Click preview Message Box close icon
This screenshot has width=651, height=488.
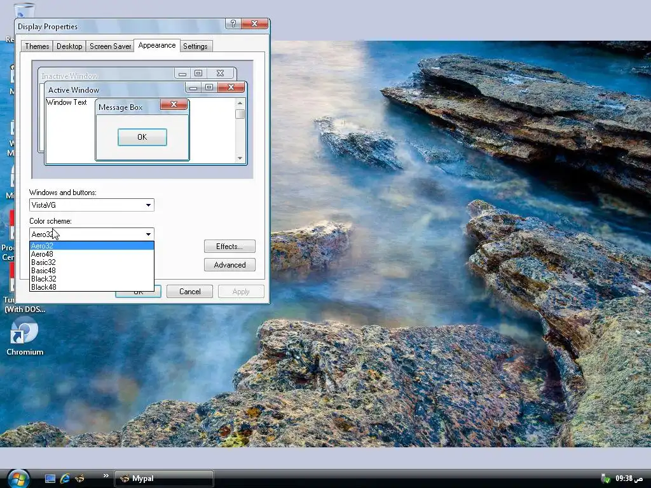pos(174,105)
